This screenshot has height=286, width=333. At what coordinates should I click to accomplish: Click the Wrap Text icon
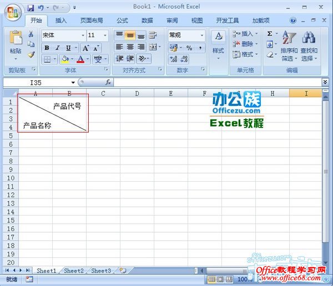point(153,35)
